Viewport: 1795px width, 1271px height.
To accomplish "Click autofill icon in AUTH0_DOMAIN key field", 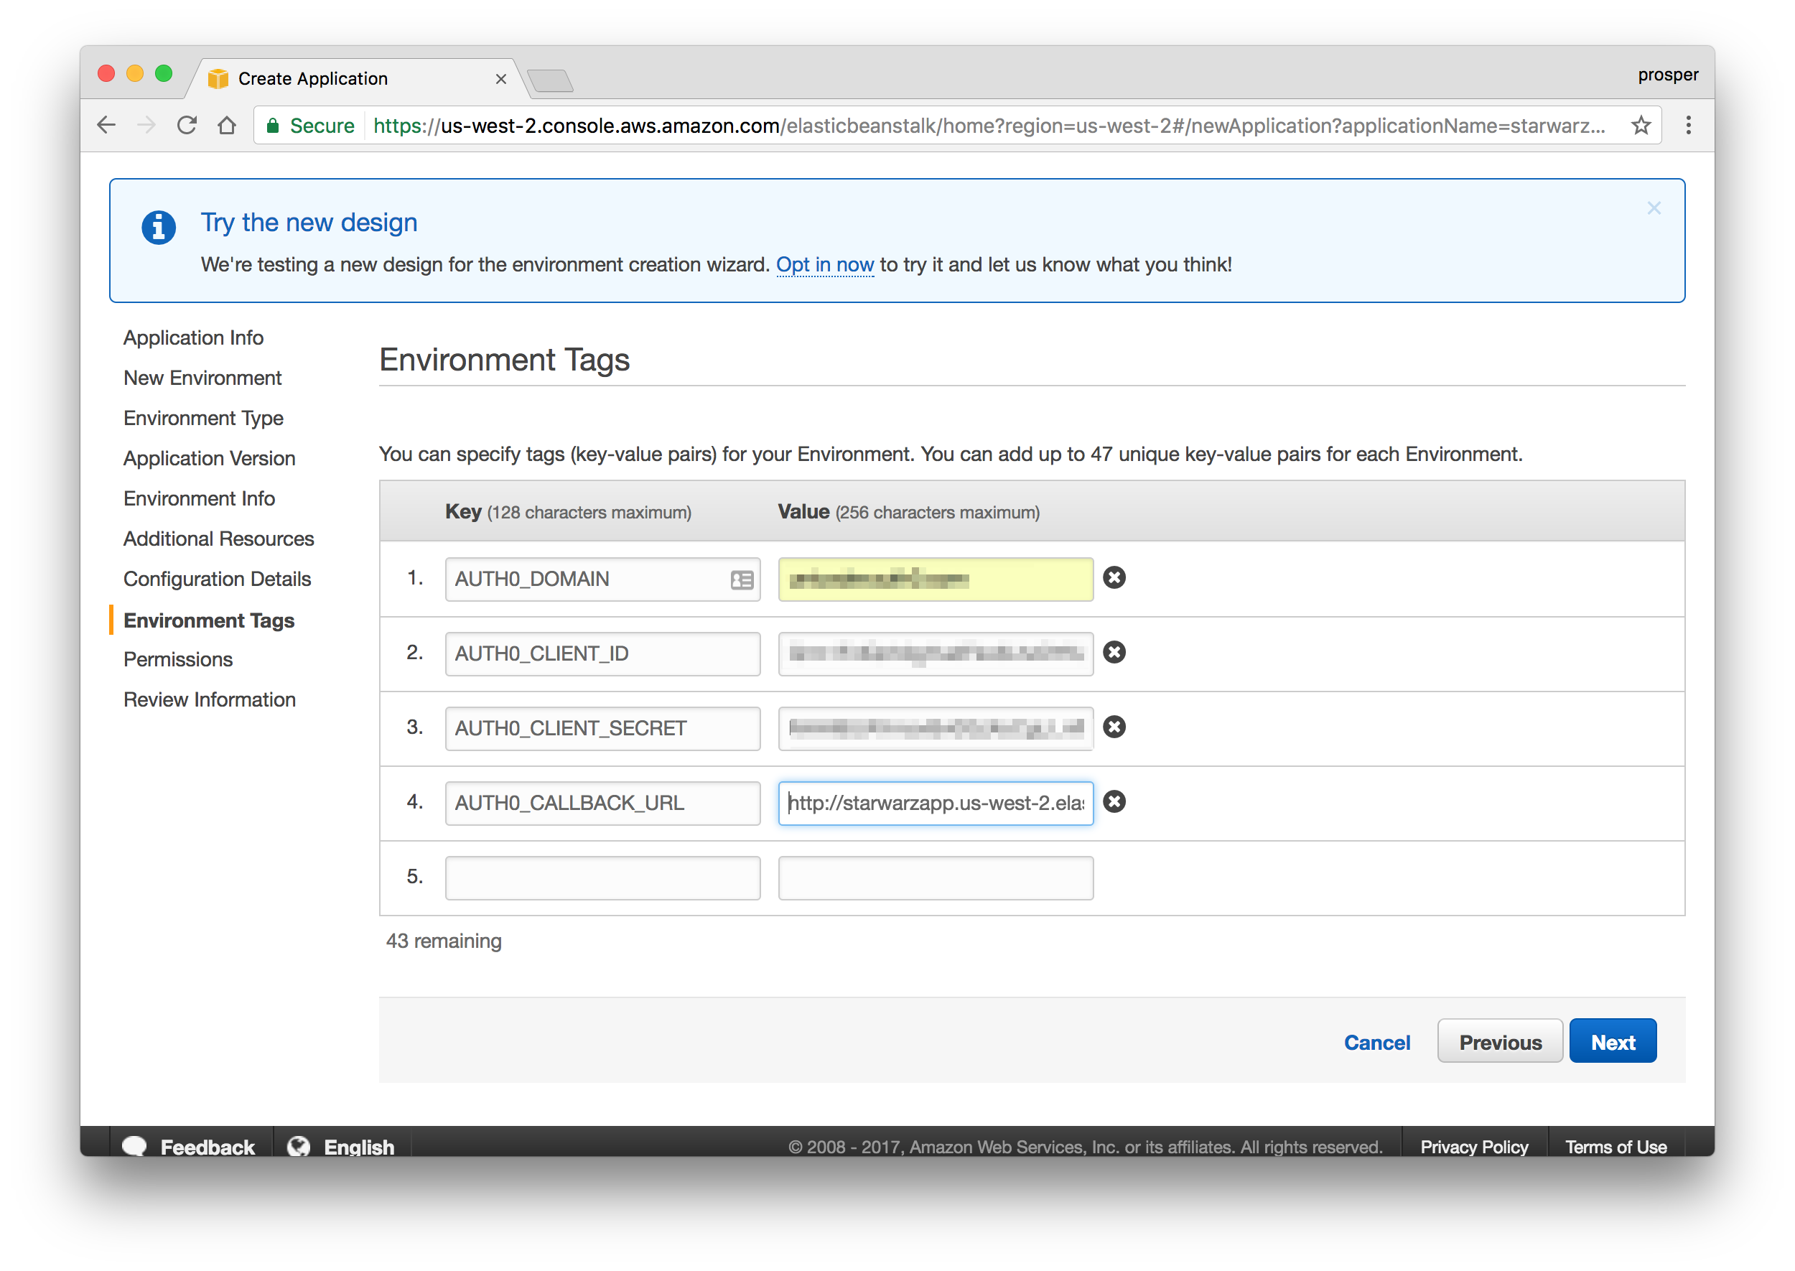I will (x=741, y=580).
